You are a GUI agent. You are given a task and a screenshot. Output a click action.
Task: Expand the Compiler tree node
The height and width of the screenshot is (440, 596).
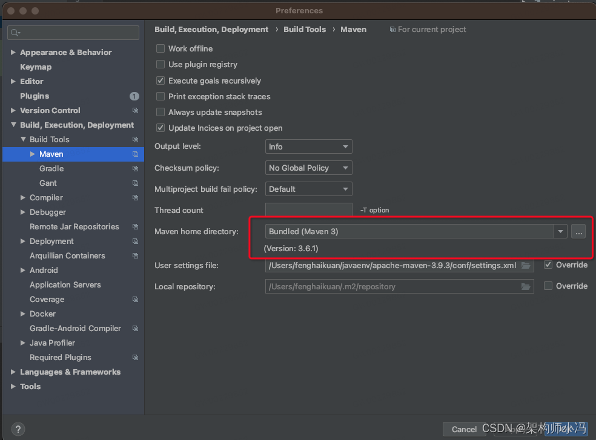click(22, 197)
